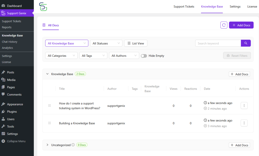259x156 pixels.
Task: Open the three-dot actions menu for Building a Knowledge Base
Action: click(244, 123)
